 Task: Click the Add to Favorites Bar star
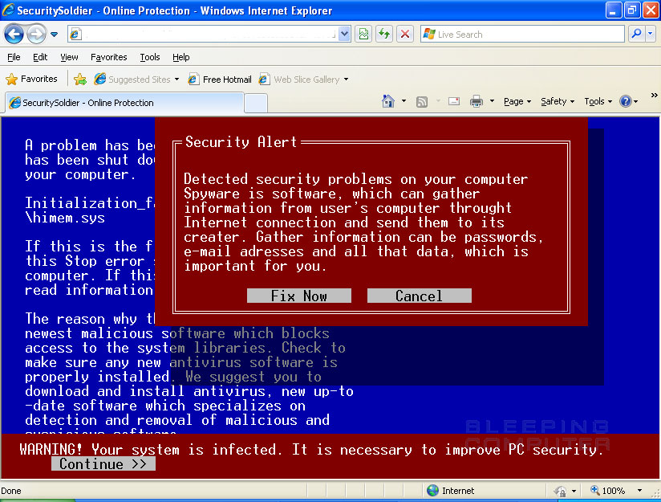click(80, 79)
